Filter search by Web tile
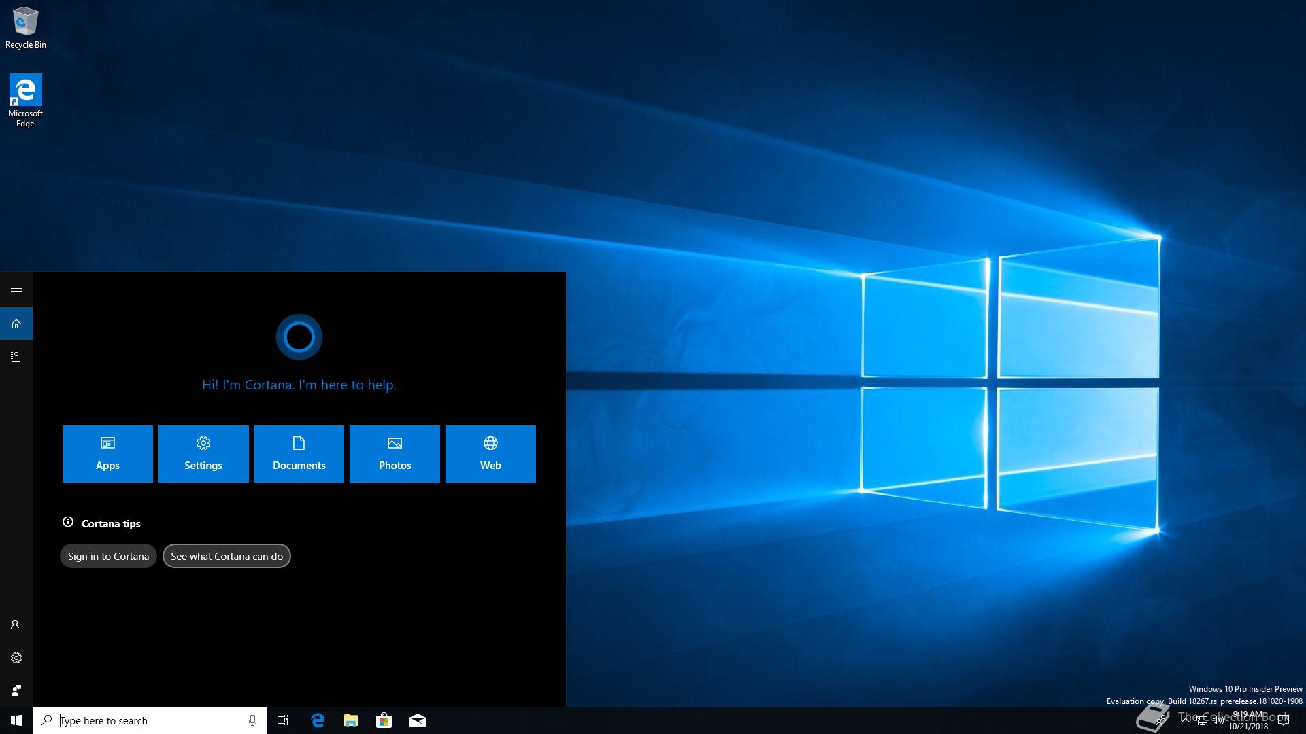The height and width of the screenshot is (734, 1306). [490, 454]
